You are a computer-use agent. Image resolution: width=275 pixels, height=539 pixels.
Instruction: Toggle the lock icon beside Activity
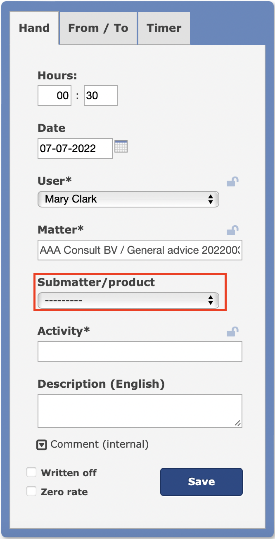pos(233,332)
